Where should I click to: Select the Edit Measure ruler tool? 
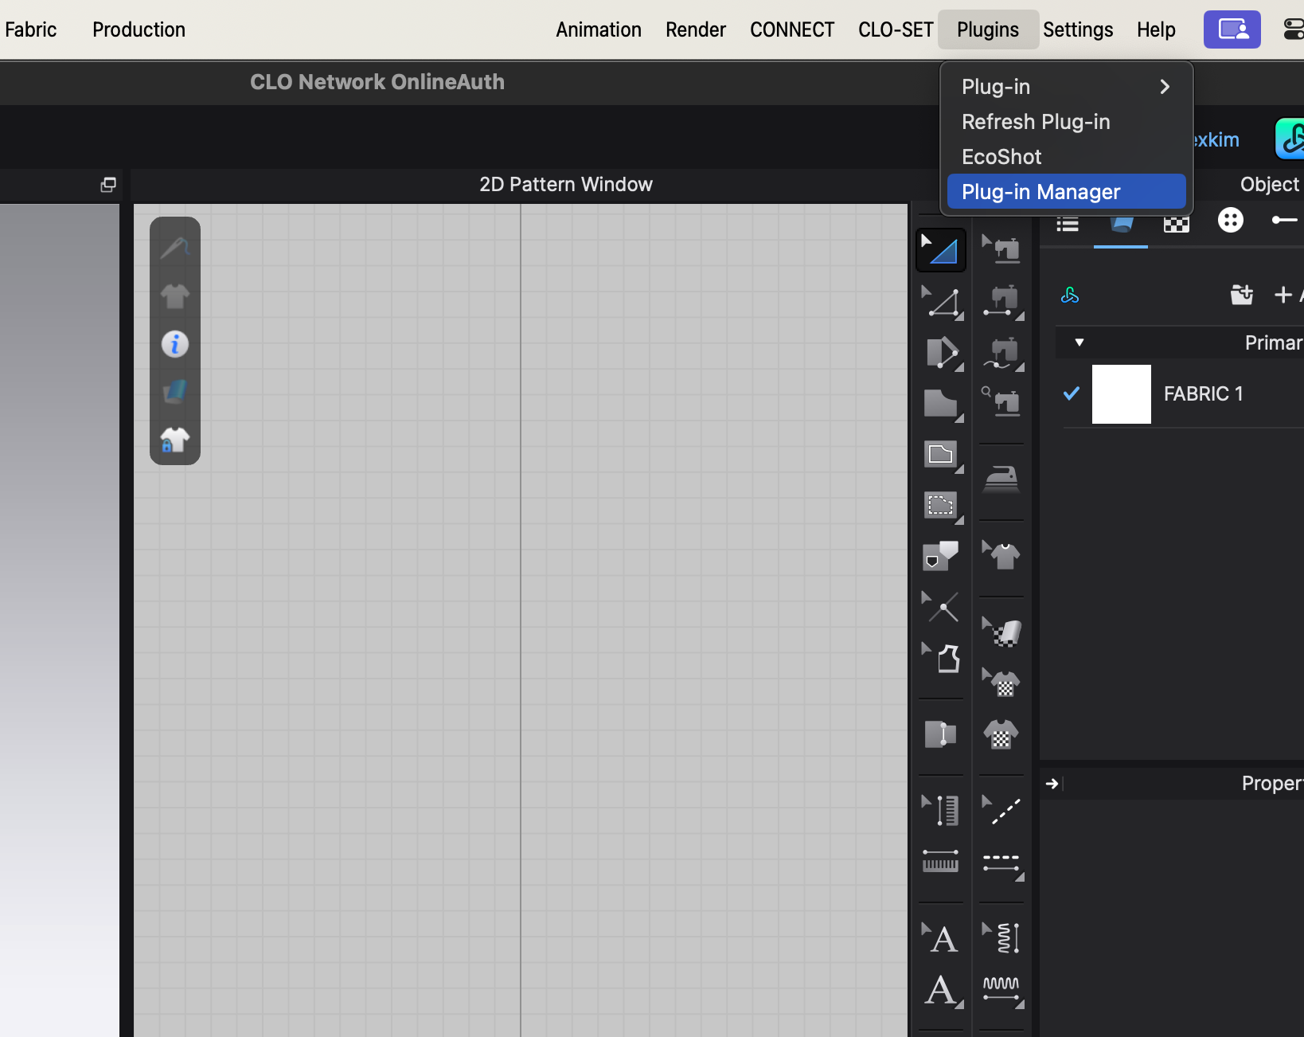[941, 810]
